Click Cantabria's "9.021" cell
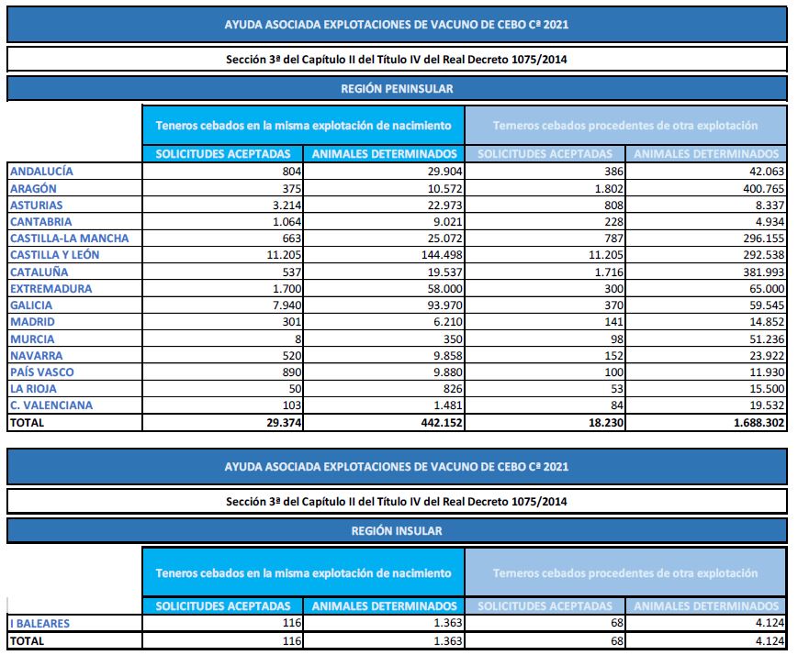This screenshot has width=798, height=655. coord(448,222)
